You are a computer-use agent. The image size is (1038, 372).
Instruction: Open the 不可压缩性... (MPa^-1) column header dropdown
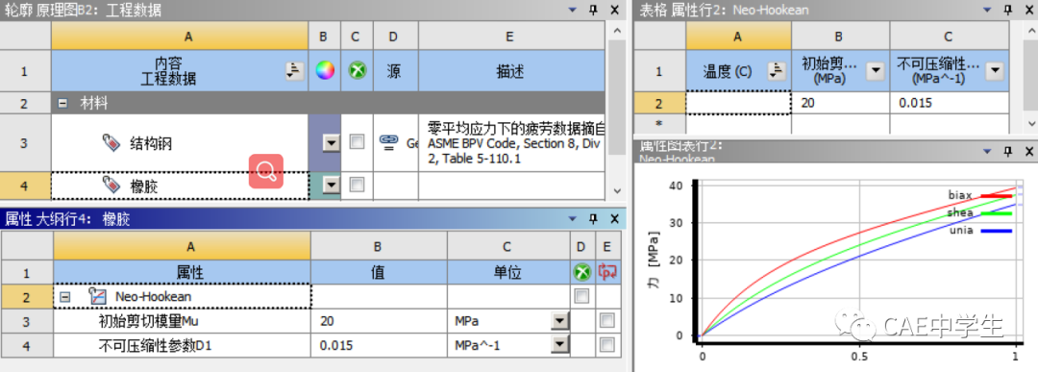tap(995, 71)
